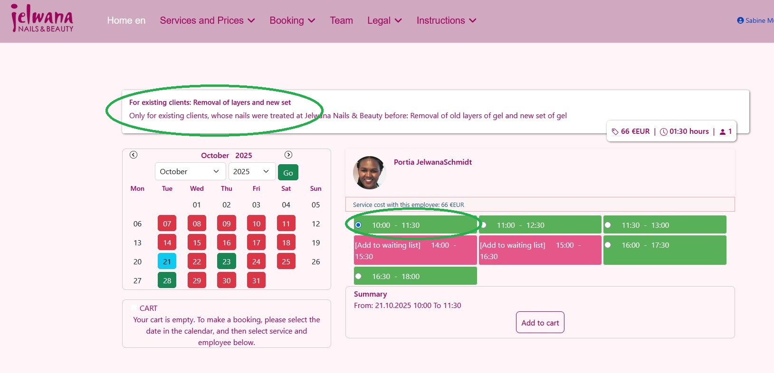
Task: Click the Jelwana Nails & Beauty logo
Action: click(42, 19)
